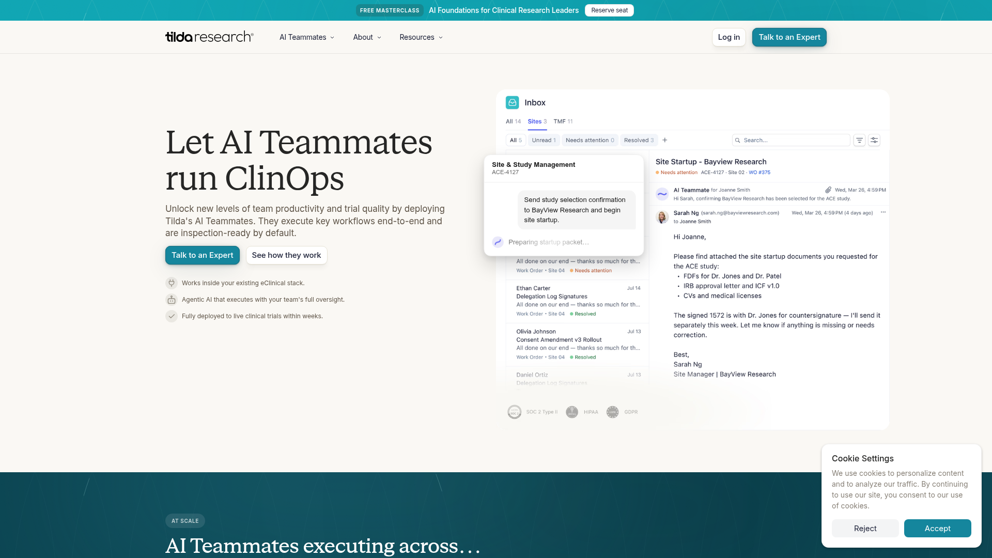This screenshot has height=558, width=992.
Task: Open the sliders settings icon beside Search
Action: coord(874,140)
